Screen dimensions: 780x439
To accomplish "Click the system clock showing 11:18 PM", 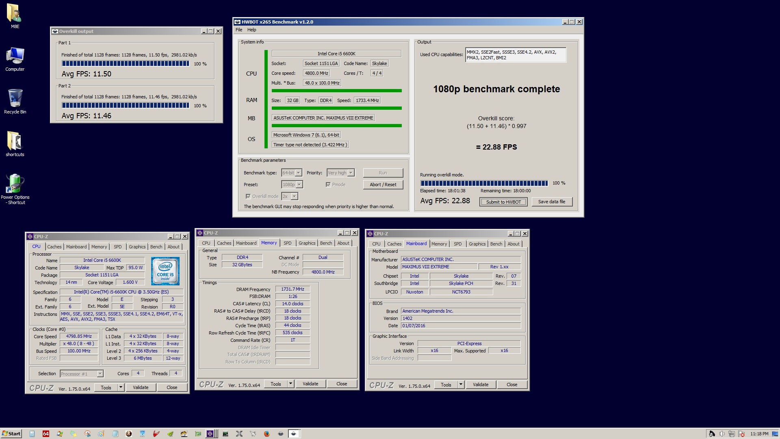I will pyautogui.click(x=759, y=434).
